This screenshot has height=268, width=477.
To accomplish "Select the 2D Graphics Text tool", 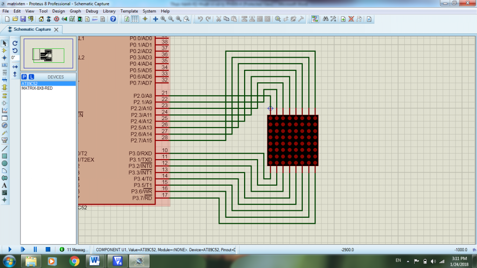I will click(5, 185).
